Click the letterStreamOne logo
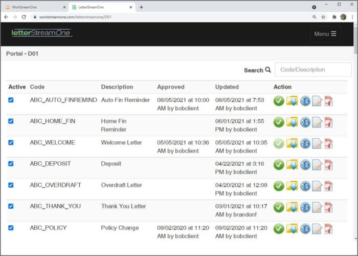This screenshot has height=256, width=358. [x=42, y=33]
